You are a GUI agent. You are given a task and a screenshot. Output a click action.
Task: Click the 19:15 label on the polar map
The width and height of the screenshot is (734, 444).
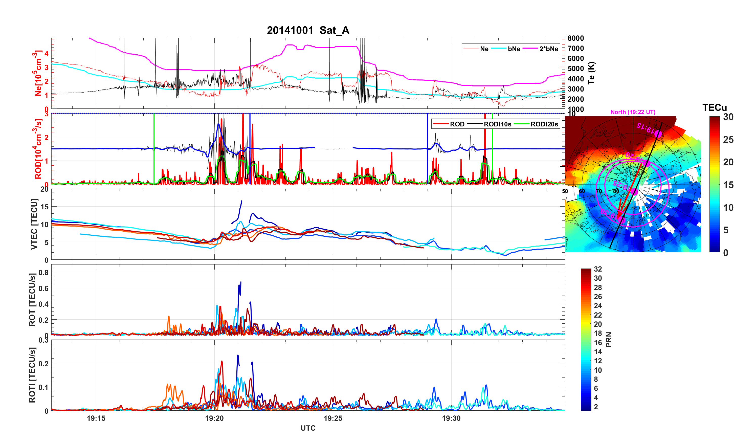coord(645,128)
